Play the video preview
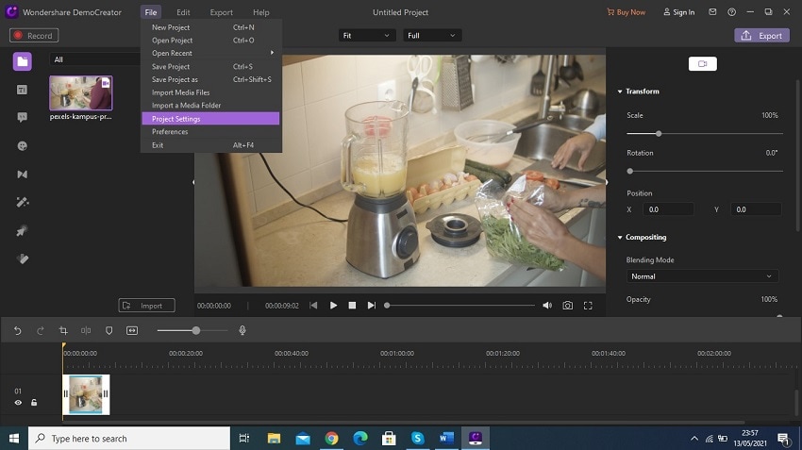Image resolution: width=802 pixels, height=450 pixels. [333, 306]
